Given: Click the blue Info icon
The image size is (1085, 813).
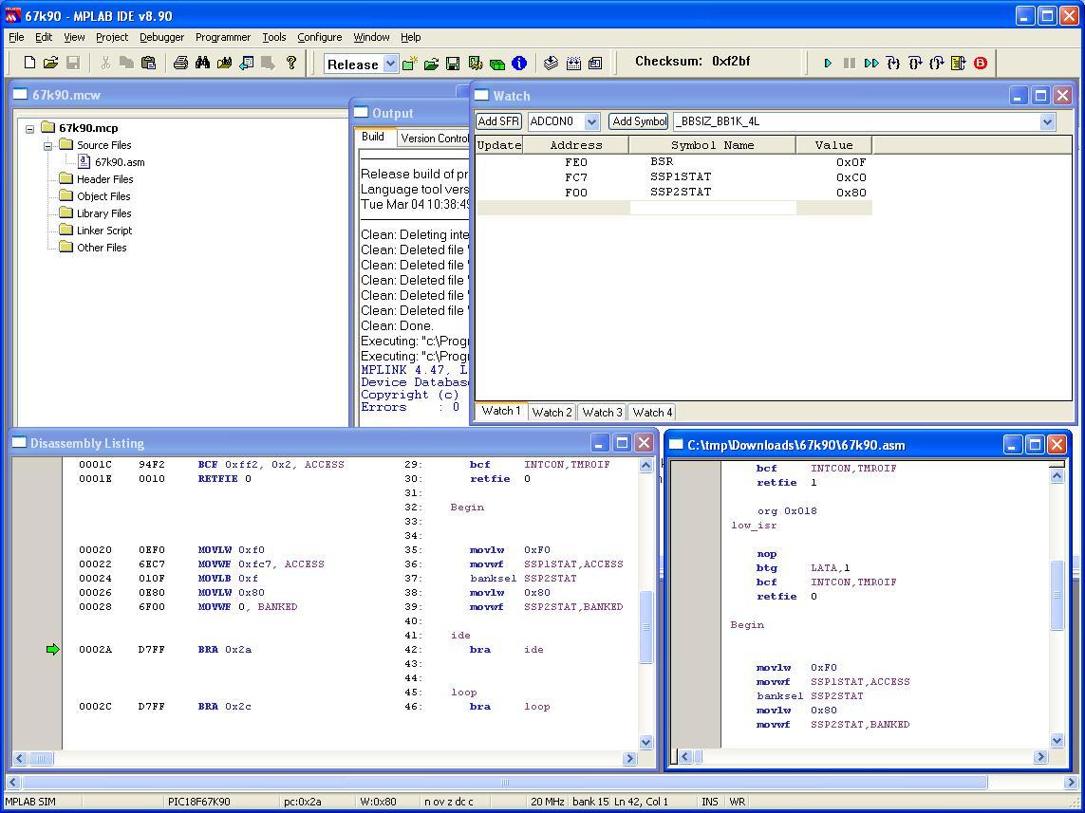Looking at the screenshot, I should [519, 64].
